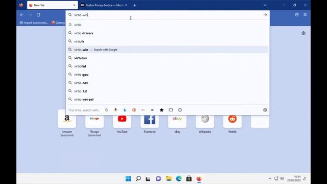Search open tabs using the tab icon
327x184 pixels.
(171, 110)
